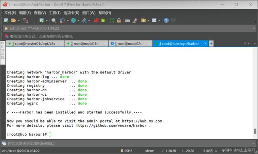The height and width of the screenshot is (154, 258).
Task: Click the Xftp green toolbar icon
Action: tap(103, 20)
